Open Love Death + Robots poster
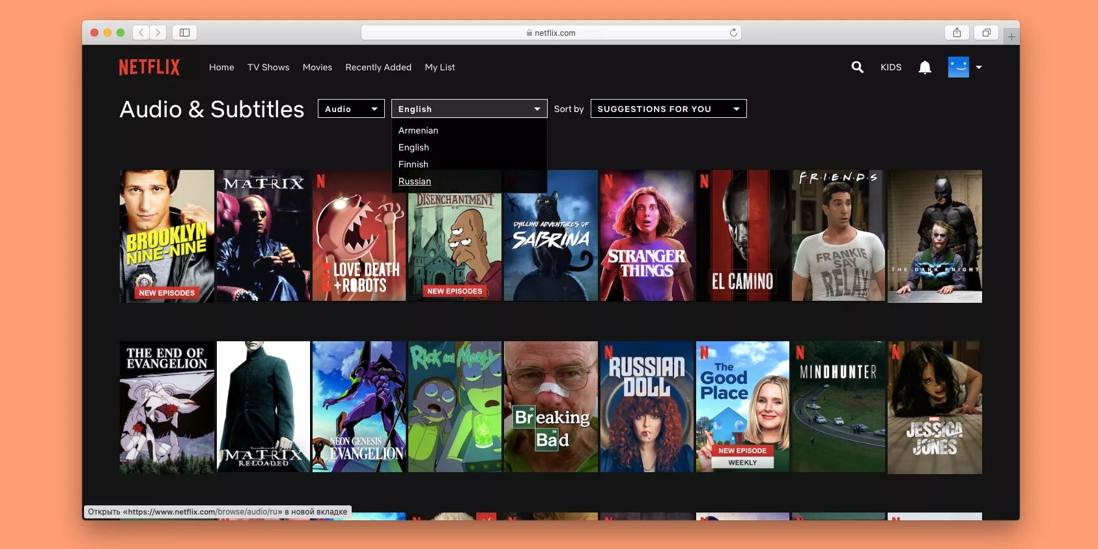 click(x=359, y=236)
